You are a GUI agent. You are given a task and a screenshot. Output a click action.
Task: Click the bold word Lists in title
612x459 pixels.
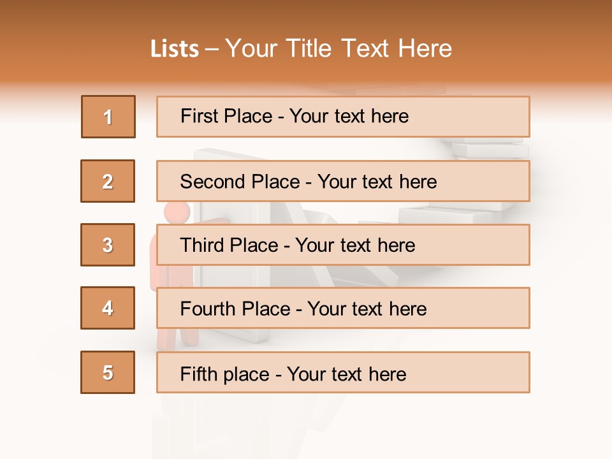[x=175, y=49]
